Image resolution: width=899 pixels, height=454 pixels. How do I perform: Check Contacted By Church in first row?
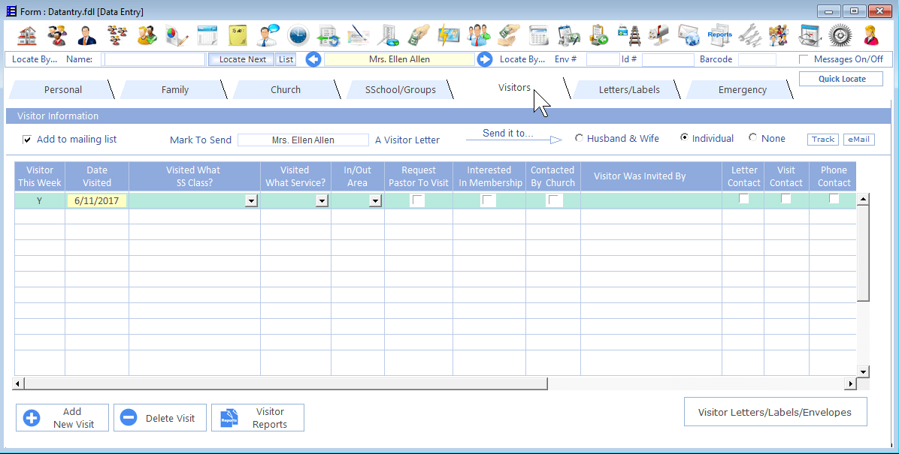[x=555, y=200]
